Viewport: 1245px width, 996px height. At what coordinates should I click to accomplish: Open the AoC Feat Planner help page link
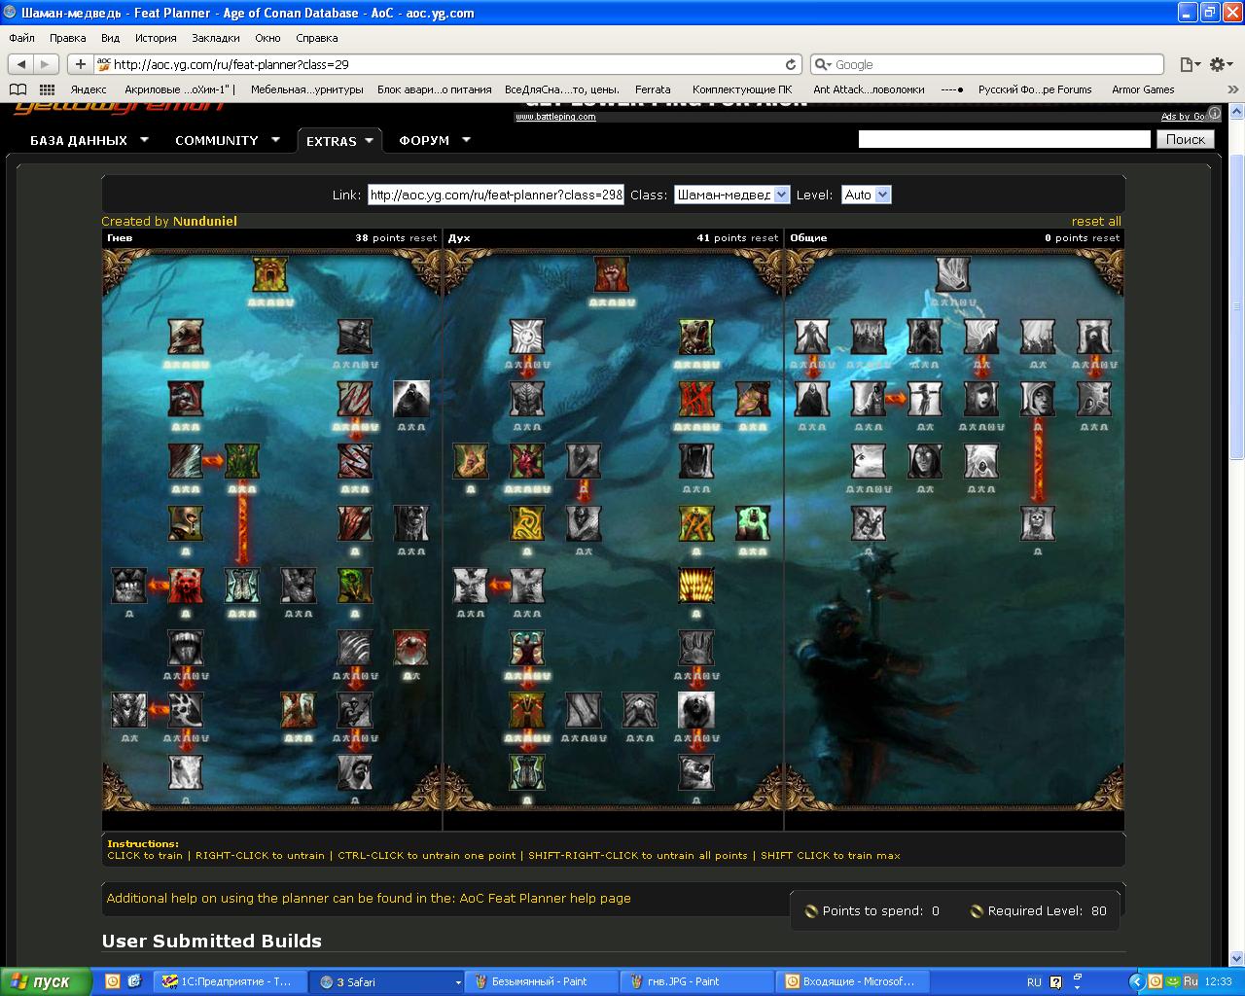[x=545, y=898]
